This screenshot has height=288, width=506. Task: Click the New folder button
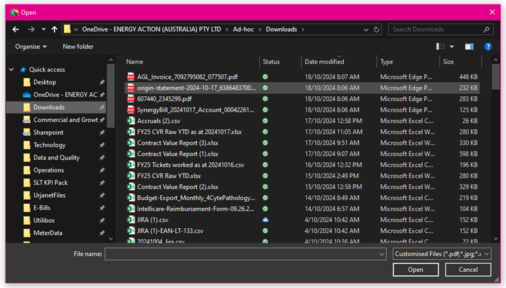[78, 46]
